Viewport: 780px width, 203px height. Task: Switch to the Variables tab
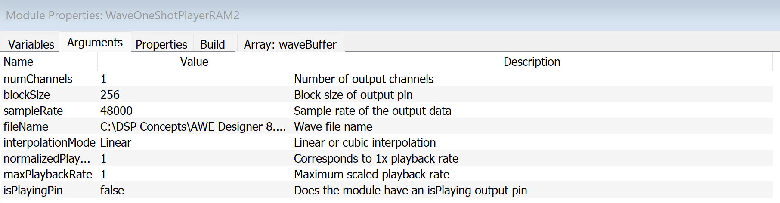[x=31, y=44]
